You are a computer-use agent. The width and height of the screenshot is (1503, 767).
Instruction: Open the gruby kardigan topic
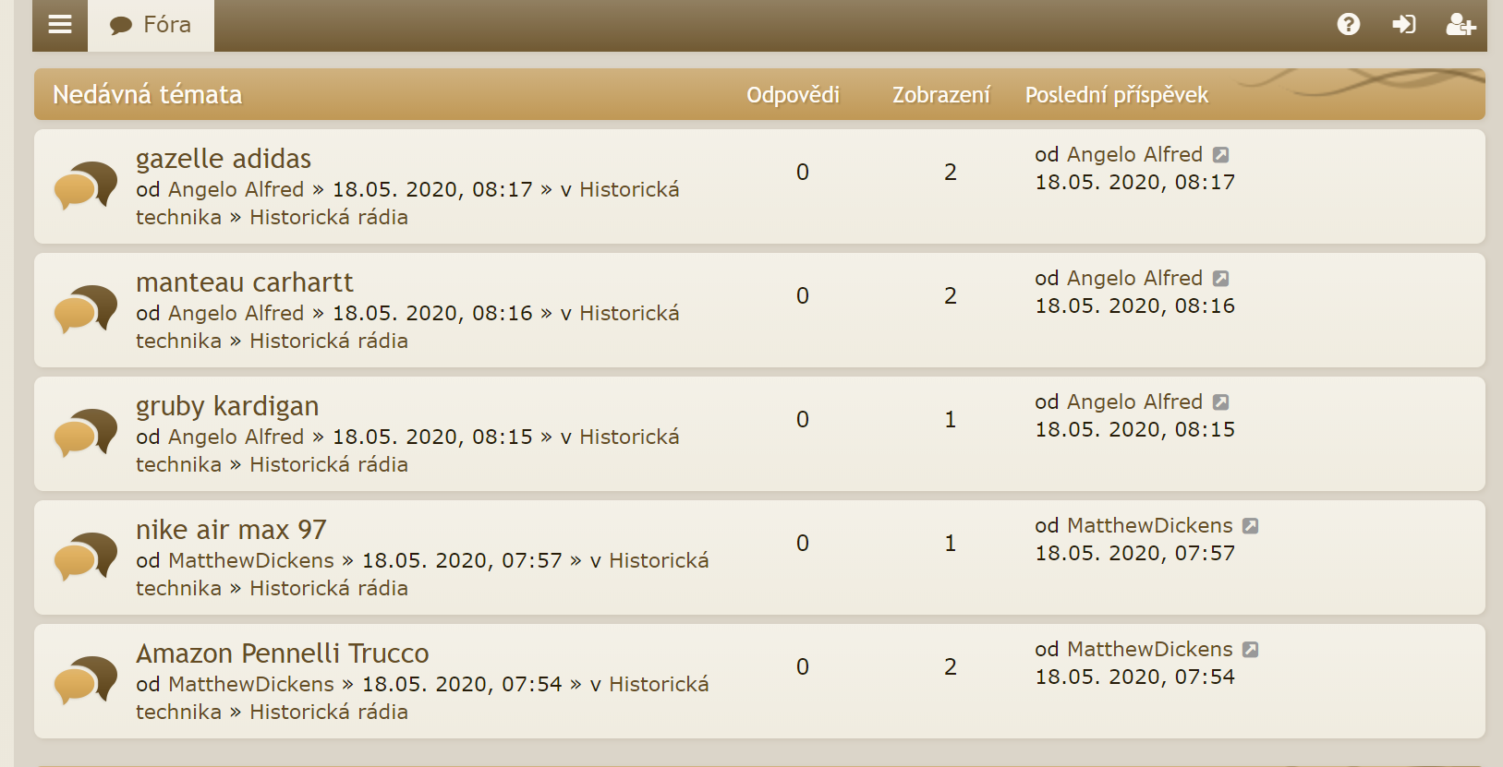point(226,406)
